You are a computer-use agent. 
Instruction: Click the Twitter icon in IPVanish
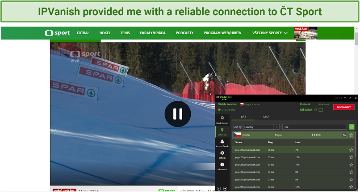[x=225, y=188]
